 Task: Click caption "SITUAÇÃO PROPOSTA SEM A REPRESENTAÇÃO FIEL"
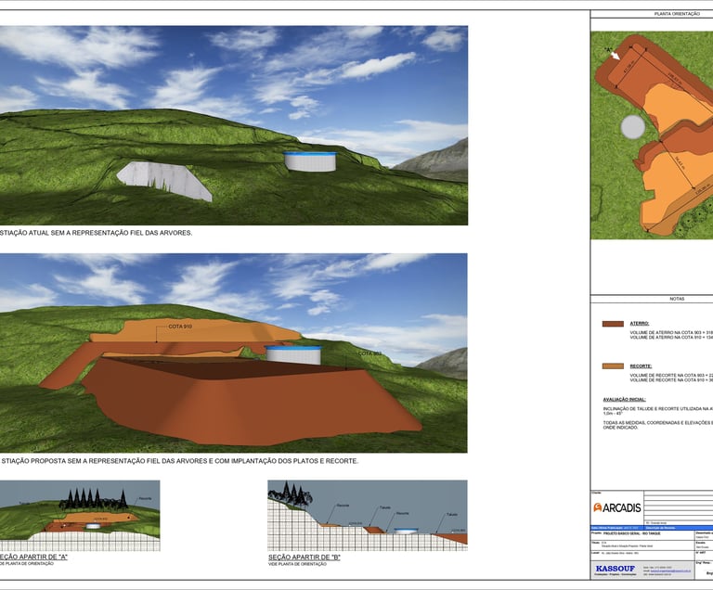coord(179,461)
